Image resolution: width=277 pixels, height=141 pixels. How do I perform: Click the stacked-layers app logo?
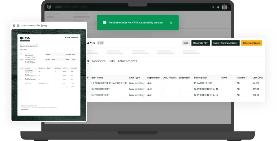pyautogui.click(x=50, y=7)
